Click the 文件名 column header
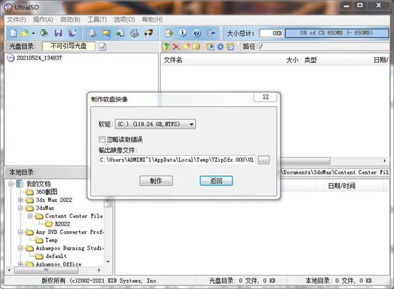The image size is (394, 289). click(211, 60)
